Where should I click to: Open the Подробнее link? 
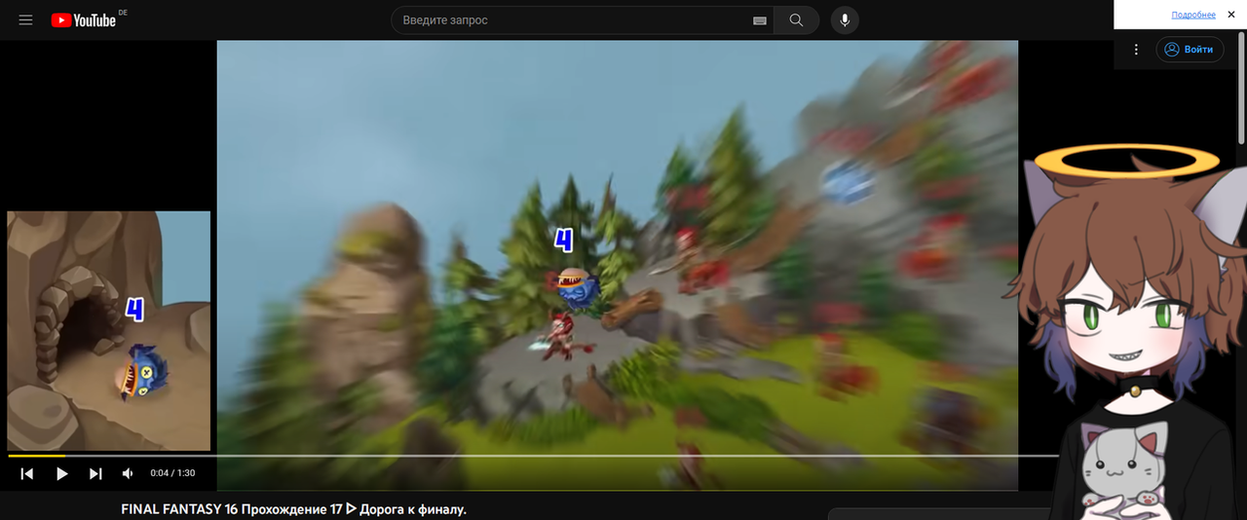click(1193, 15)
